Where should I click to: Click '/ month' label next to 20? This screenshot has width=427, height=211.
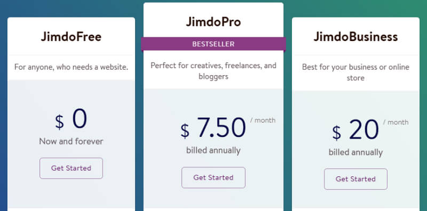tap(396, 123)
